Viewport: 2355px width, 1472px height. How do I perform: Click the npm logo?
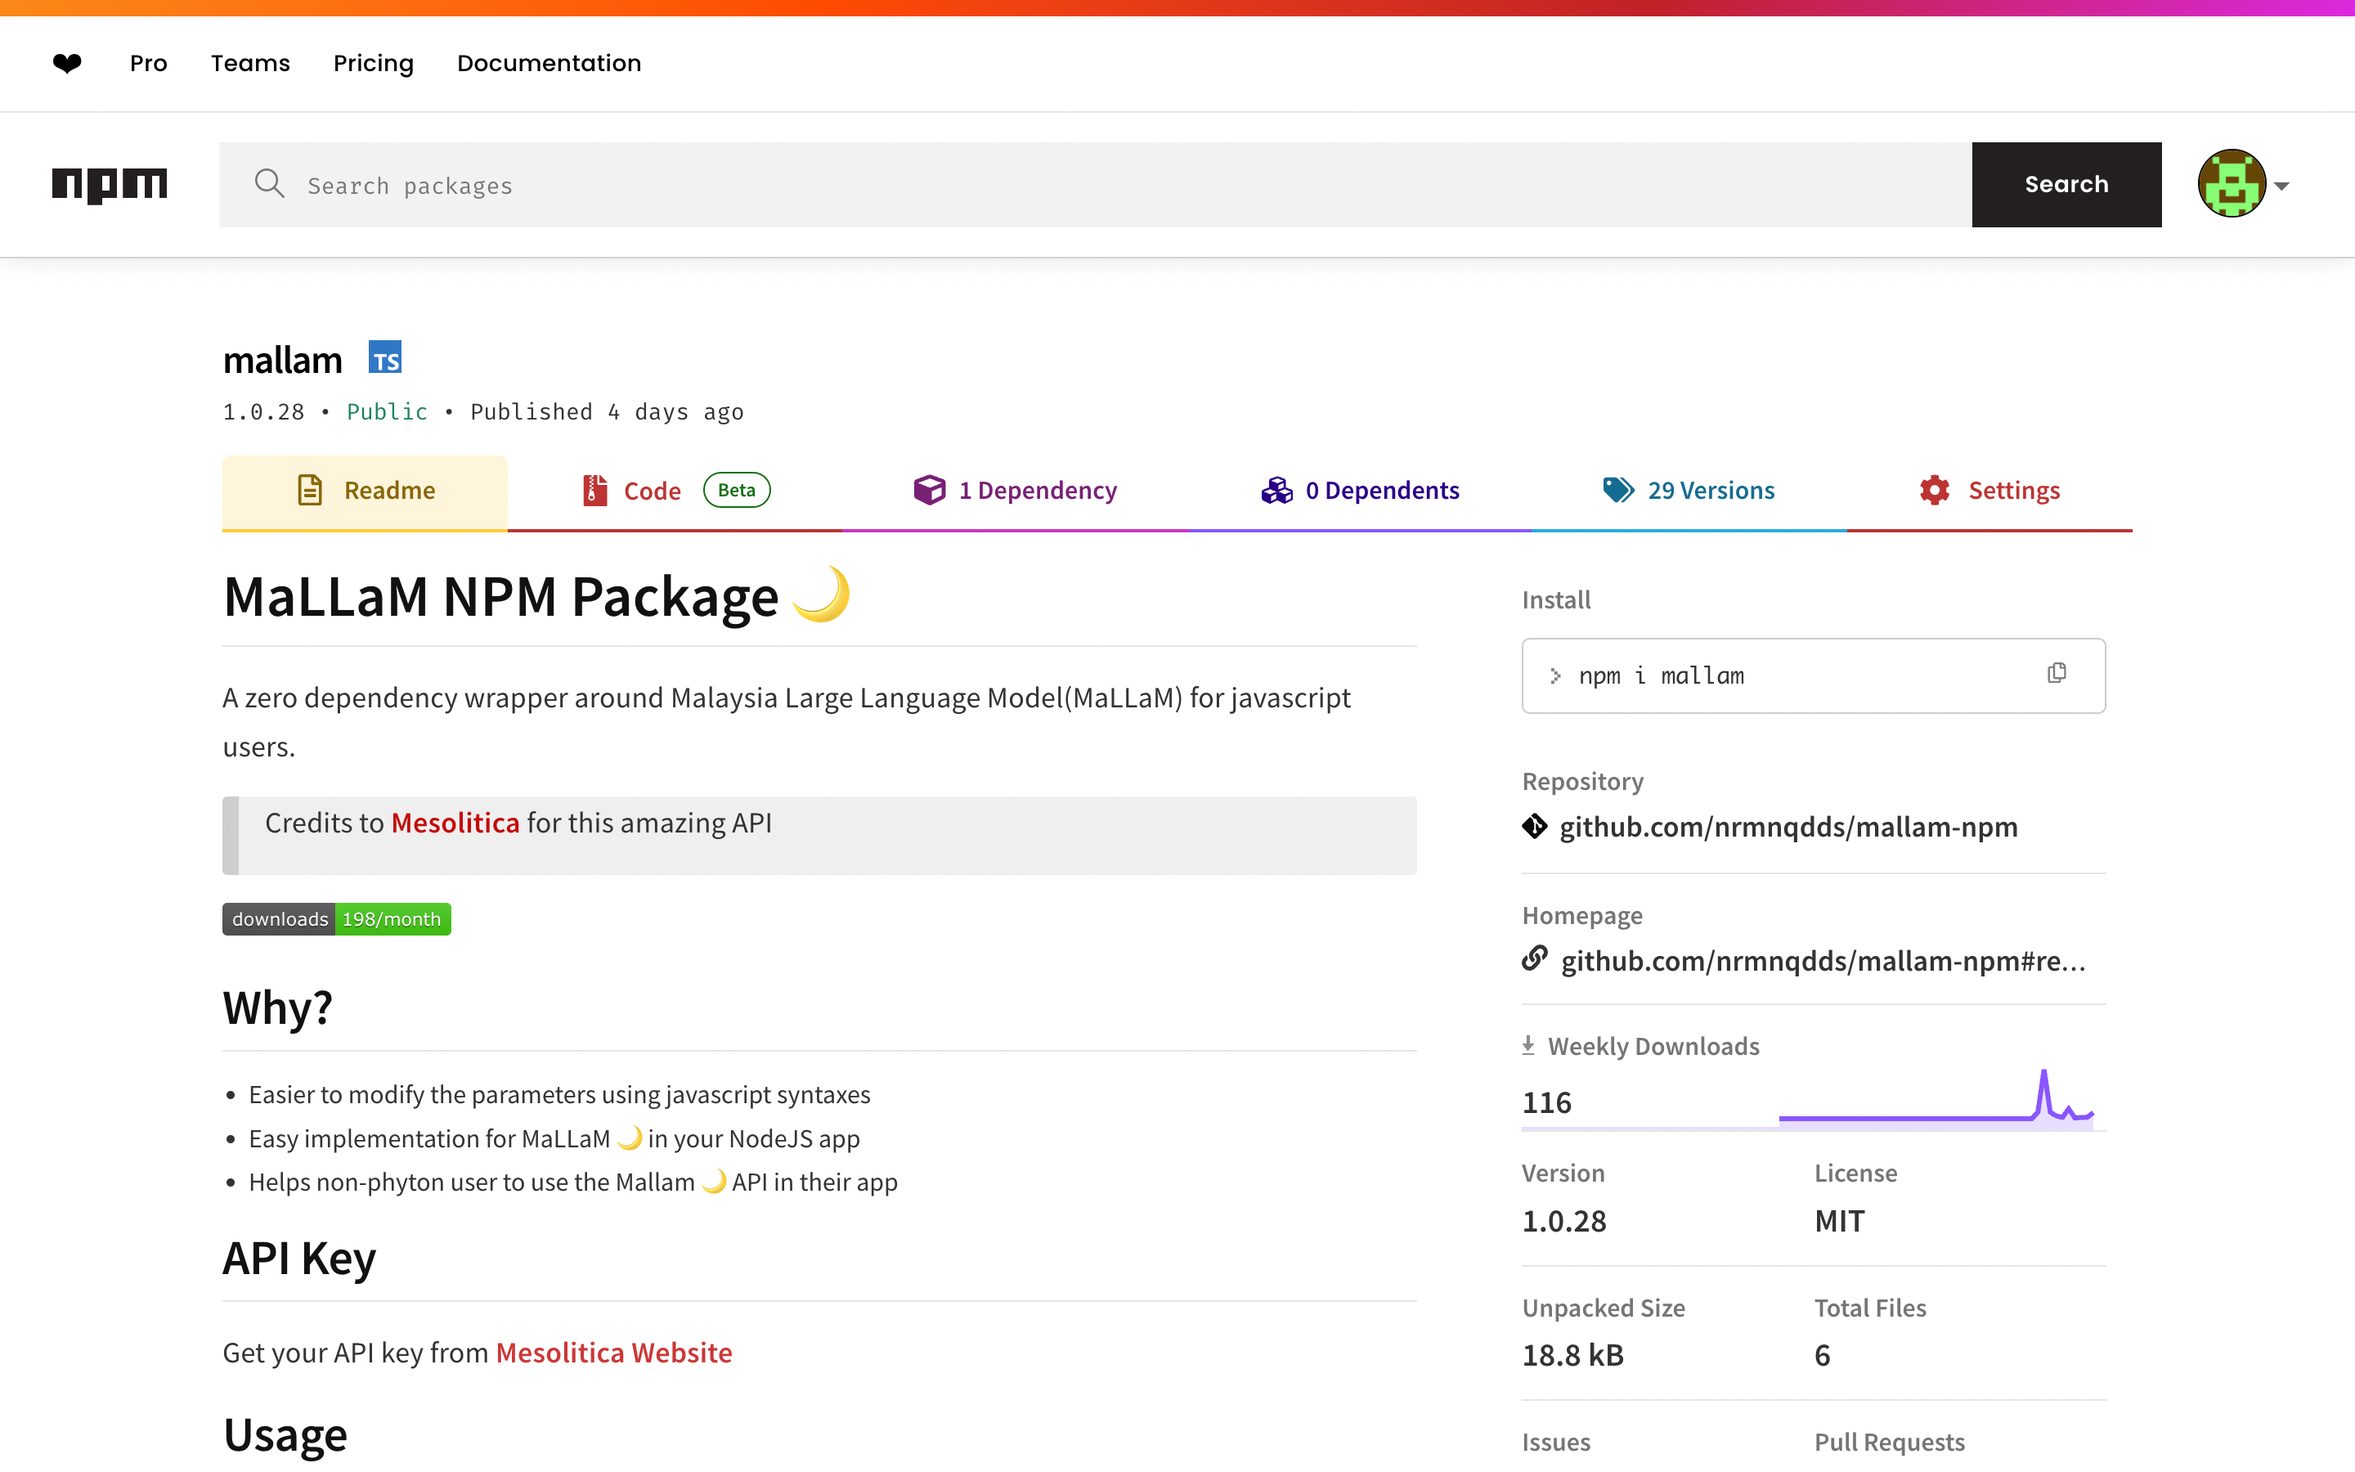(110, 185)
